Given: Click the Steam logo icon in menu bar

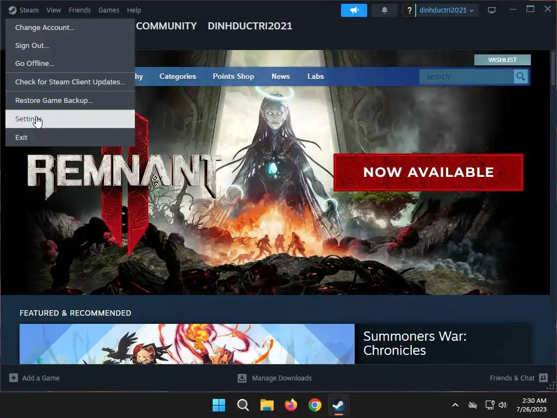Looking at the screenshot, I should [13, 10].
